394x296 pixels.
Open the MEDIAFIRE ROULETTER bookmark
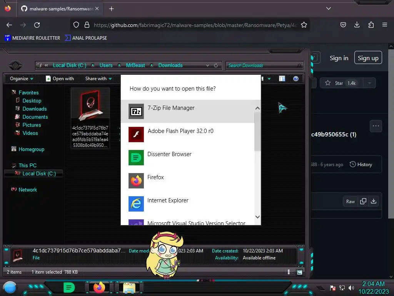32,38
